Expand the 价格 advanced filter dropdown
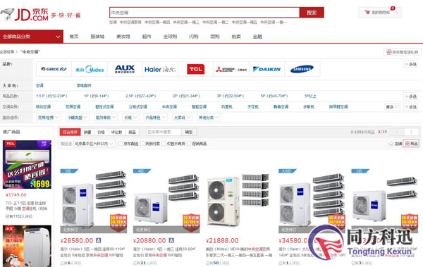423x267 pixels. pyautogui.click(x=130, y=118)
